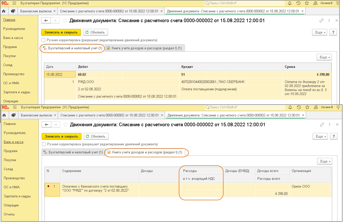Click notifications bell in top window
Screen dimensions: 343x222
point(289,3)
